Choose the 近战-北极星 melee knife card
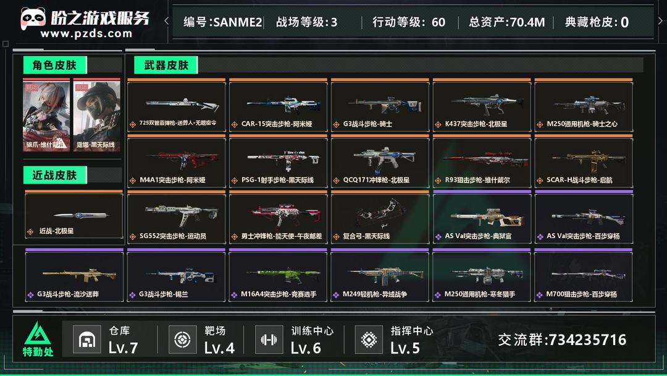667x376 pixels. click(74, 215)
